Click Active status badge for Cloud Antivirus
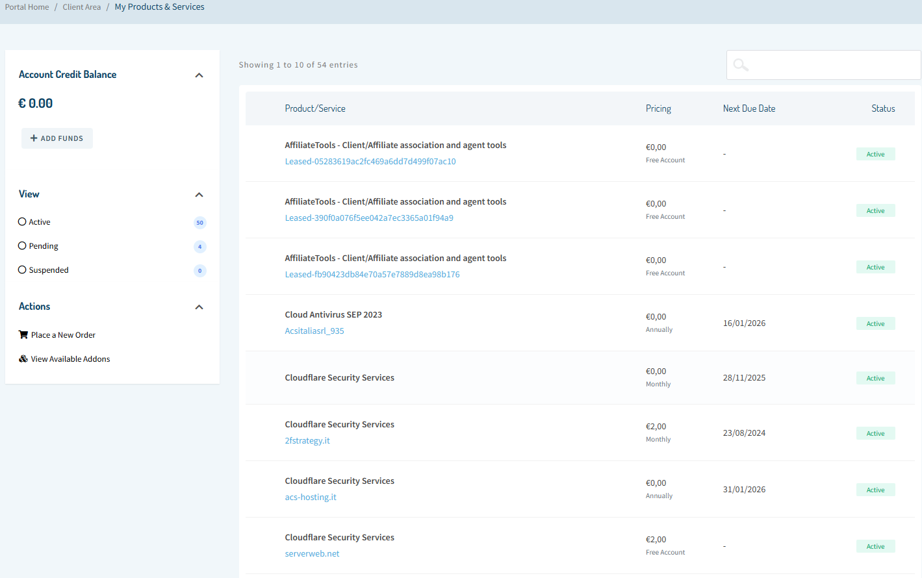 875,323
